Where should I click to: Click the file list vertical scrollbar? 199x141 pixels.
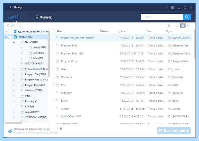[x=195, y=45]
